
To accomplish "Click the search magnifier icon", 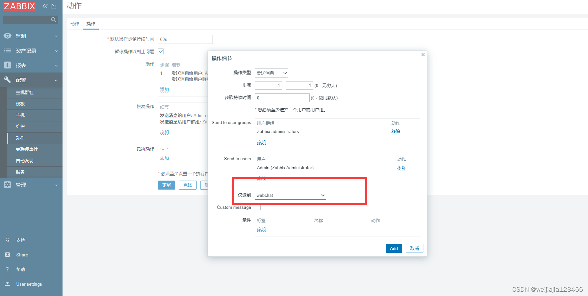I will click(x=54, y=20).
